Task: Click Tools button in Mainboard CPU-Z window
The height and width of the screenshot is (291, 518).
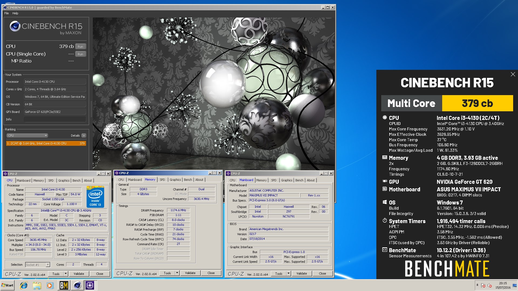Action: [x=279, y=273]
